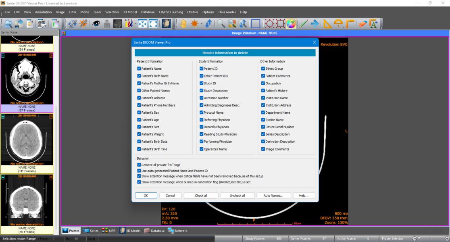Click the layout icon left of Image Window title
The image size is (450, 242).
click(64, 33)
